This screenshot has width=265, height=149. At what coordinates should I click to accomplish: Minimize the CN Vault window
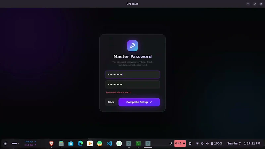[248, 4]
